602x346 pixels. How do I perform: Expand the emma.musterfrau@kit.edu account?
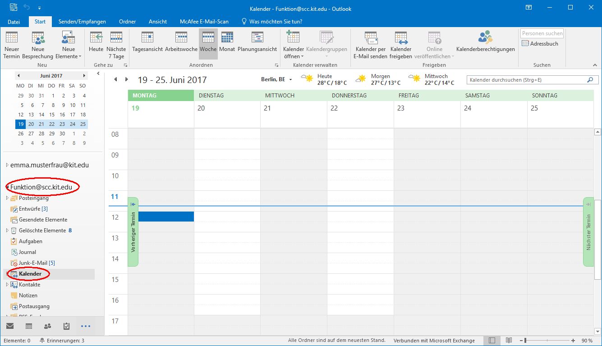point(7,165)
